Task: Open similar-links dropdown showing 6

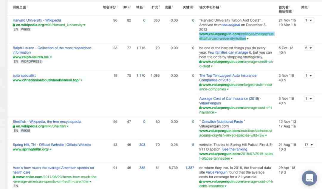Action: [x=309, y=48]
